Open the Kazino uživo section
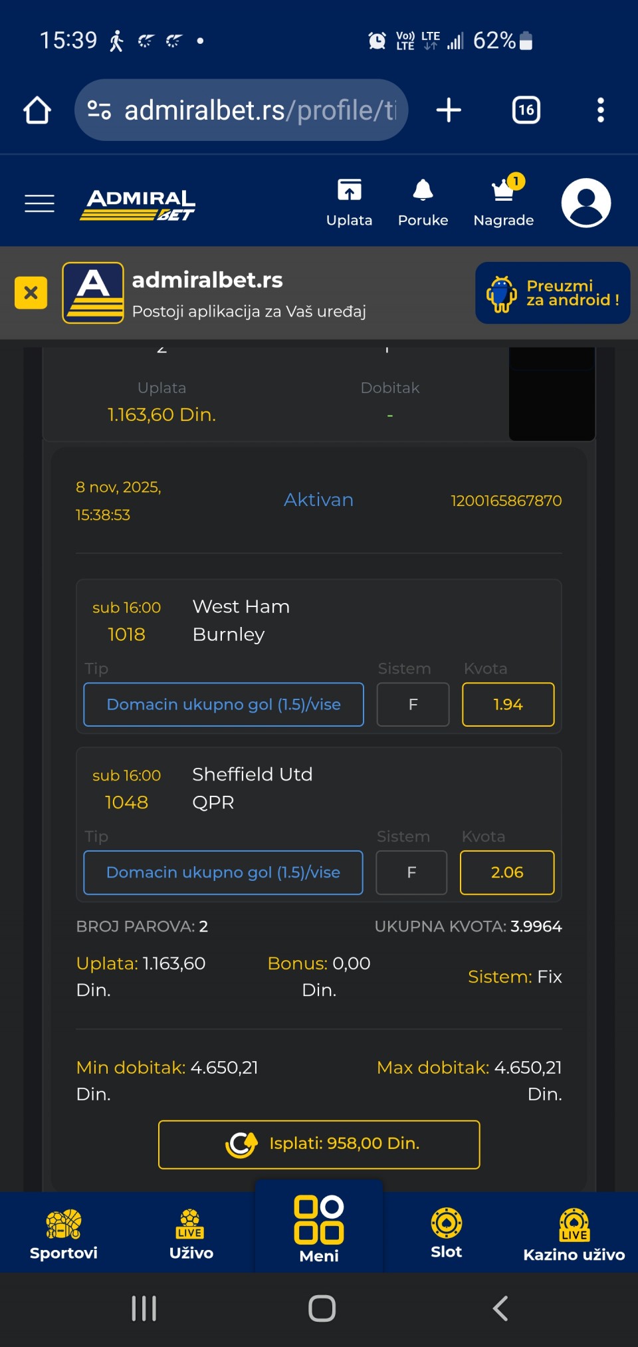 click(x=574, y=1234)
